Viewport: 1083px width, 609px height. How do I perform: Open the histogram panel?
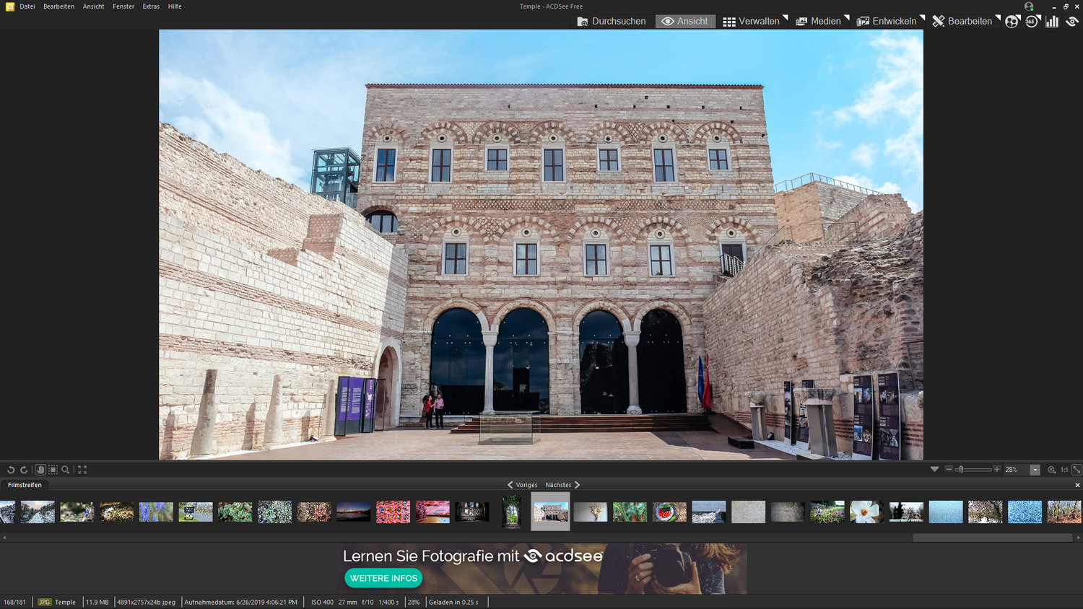pyautogui.click(x=1051, y=21)
